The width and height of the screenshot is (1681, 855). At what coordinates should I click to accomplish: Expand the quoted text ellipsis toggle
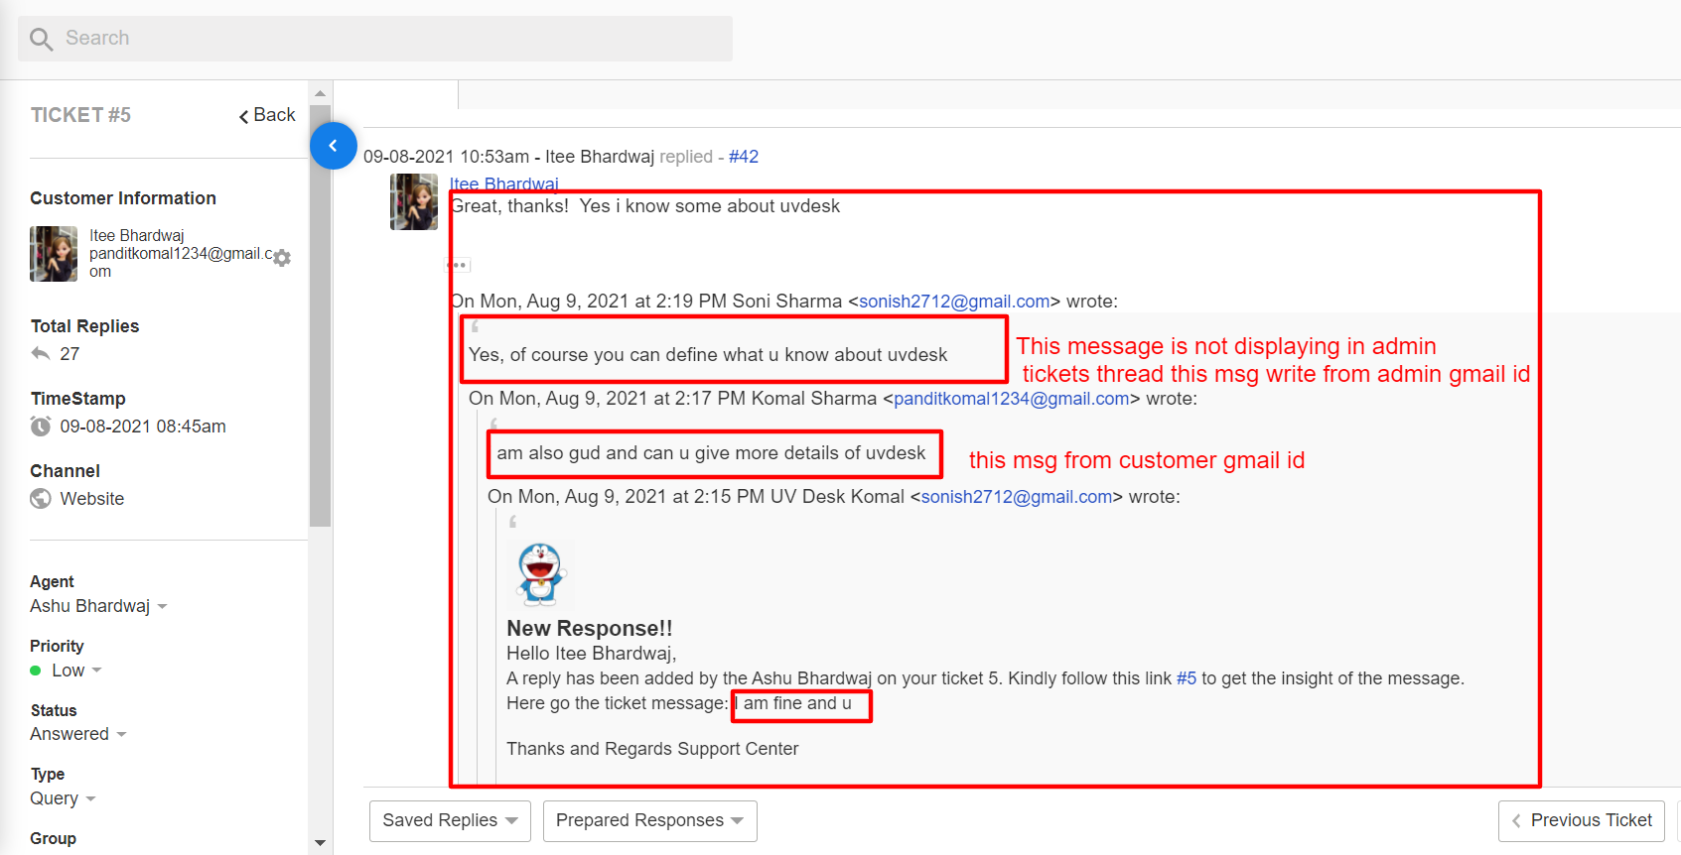pyautogui.click(x=458, y=265)
